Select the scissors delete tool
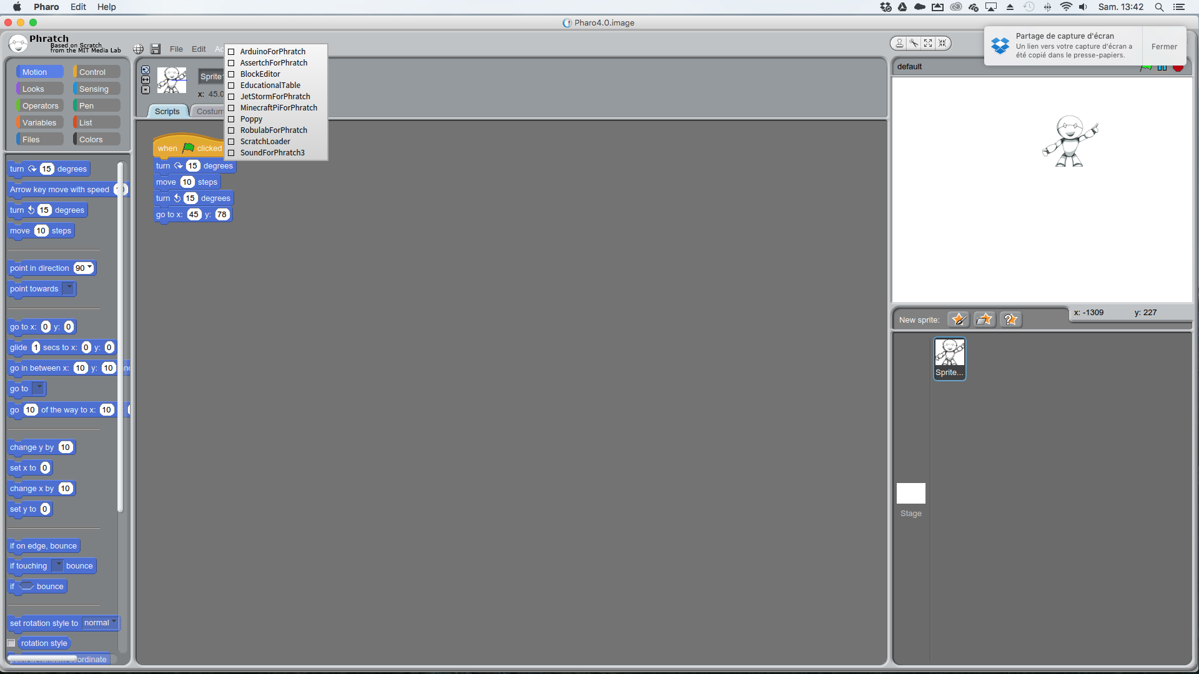 coord(914,43)
